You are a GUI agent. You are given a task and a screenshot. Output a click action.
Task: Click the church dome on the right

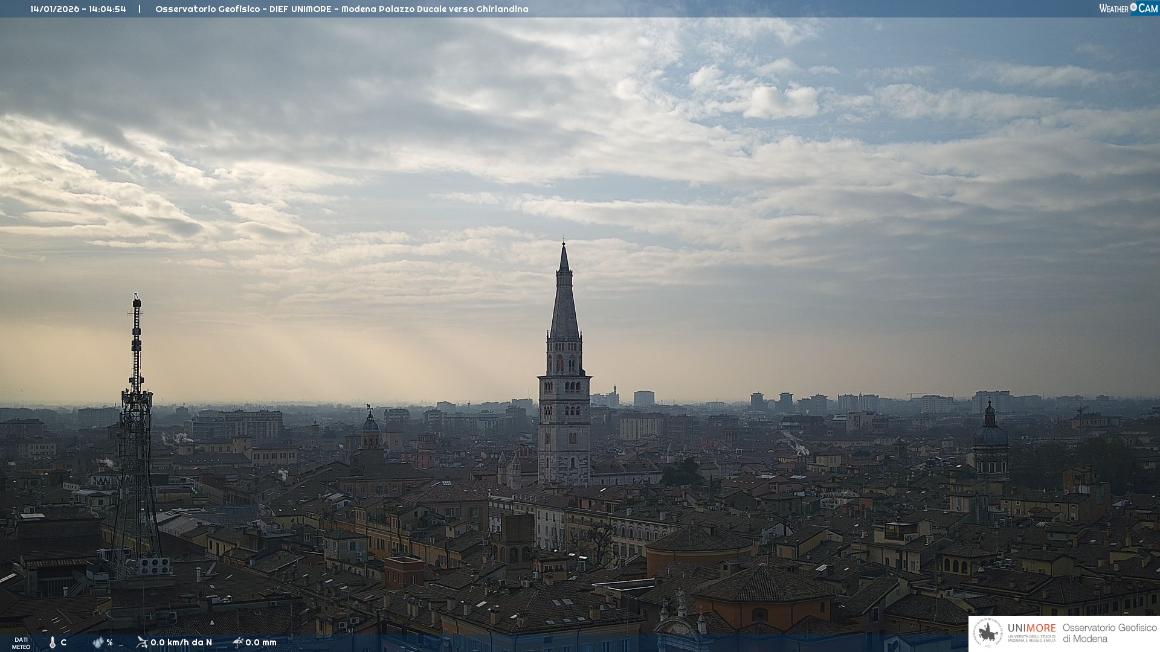(990, 435)
